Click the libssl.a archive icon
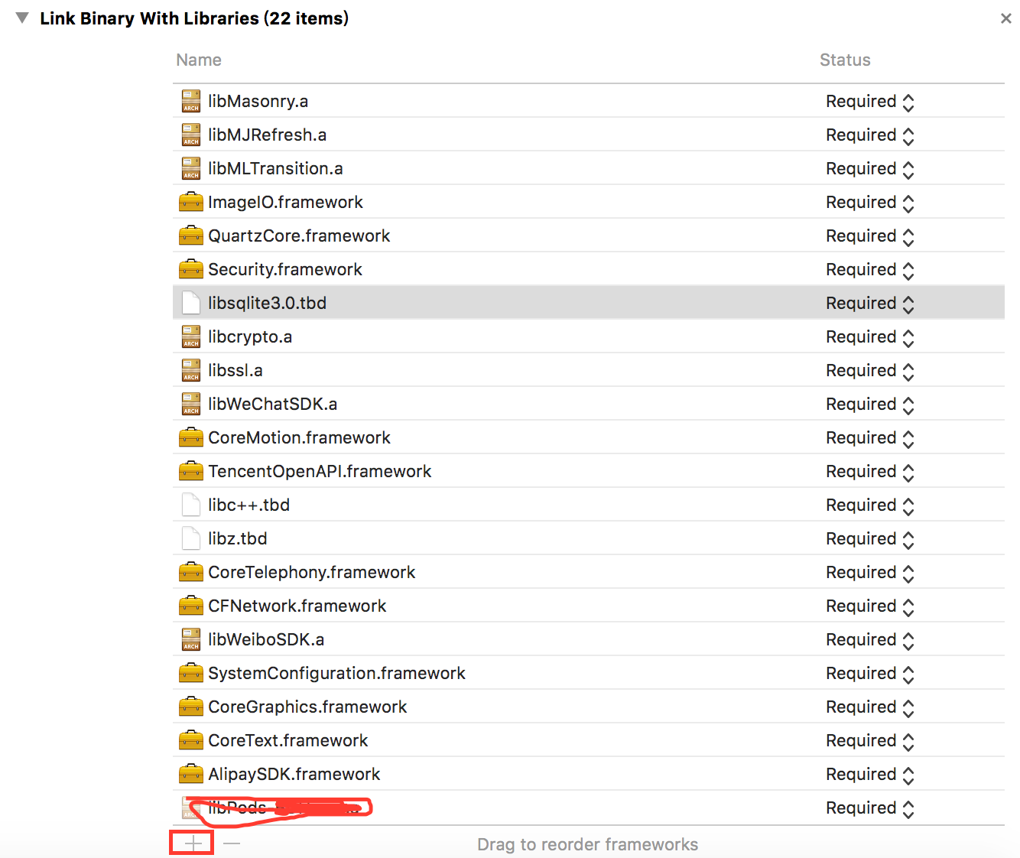1020x858 pixels. pos(191,370)
